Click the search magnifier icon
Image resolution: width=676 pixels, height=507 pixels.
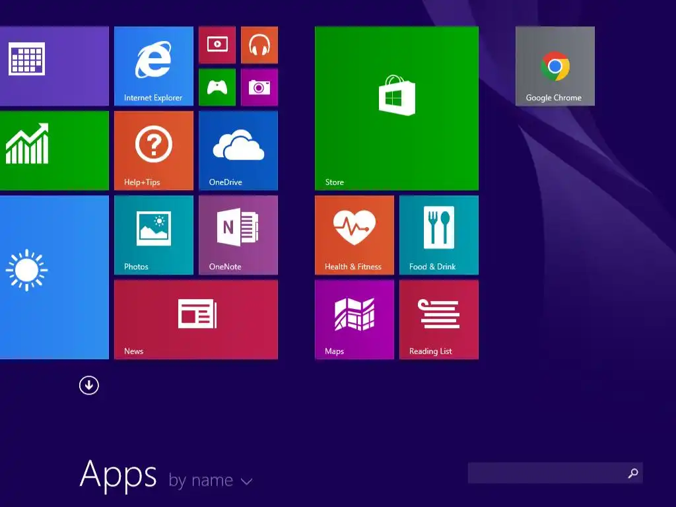click(x=633, y=473)
